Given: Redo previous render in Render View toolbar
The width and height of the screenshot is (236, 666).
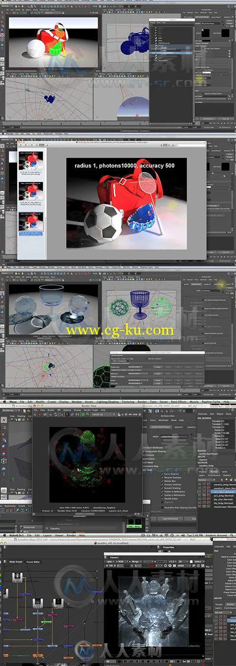Looking at the screenshot, I should click(34, 415).
